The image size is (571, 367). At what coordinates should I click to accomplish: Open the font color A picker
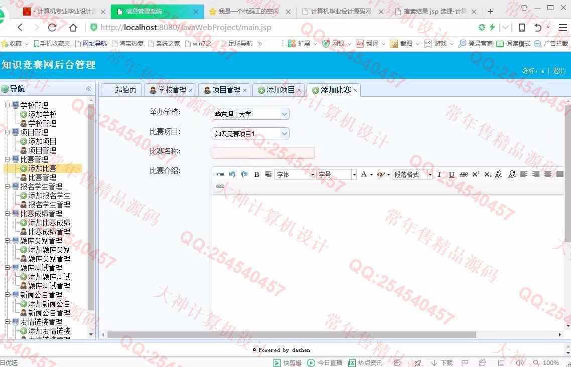pyautogui.click(x=366, y=174)
